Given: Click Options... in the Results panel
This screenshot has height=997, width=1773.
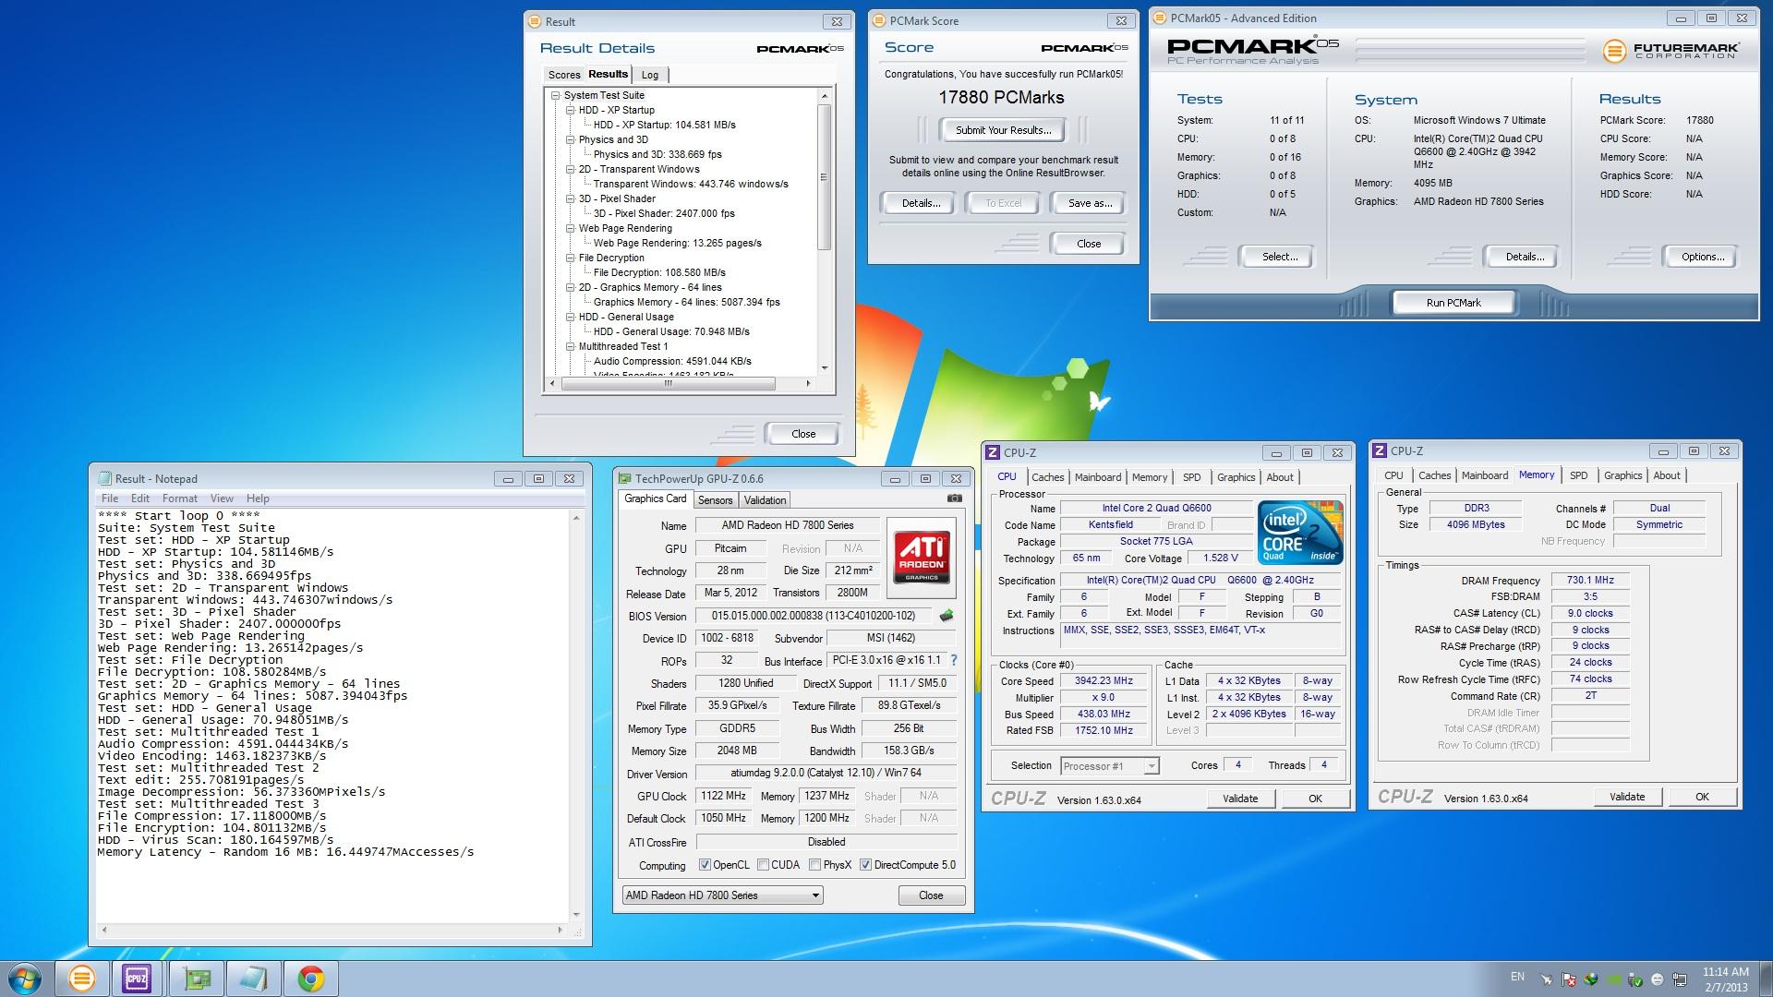Looking at the screenshot, I should point(1702,257).
